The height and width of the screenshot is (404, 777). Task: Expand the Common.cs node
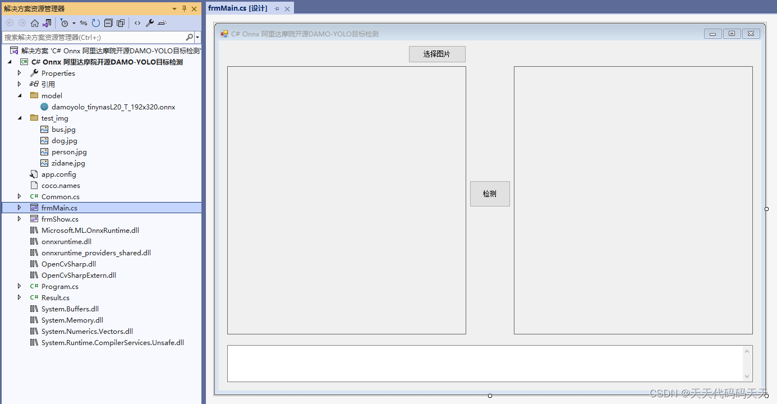pos(19,196)
